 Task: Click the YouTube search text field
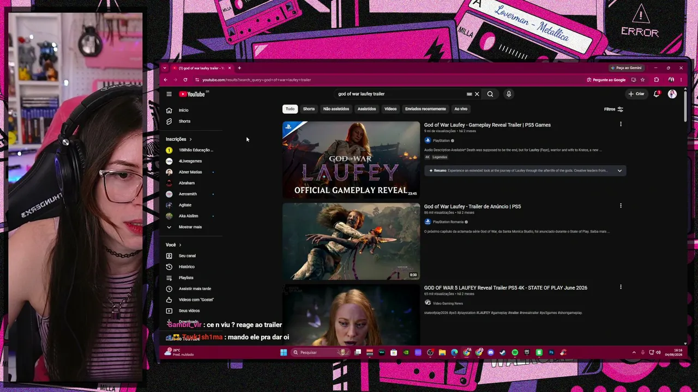[x=401, y=94]
